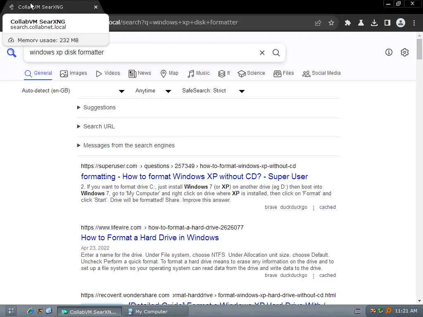The image size is (423, 317).
Task: Open three-dot menu for lifewire result
Action: point(314,276)
